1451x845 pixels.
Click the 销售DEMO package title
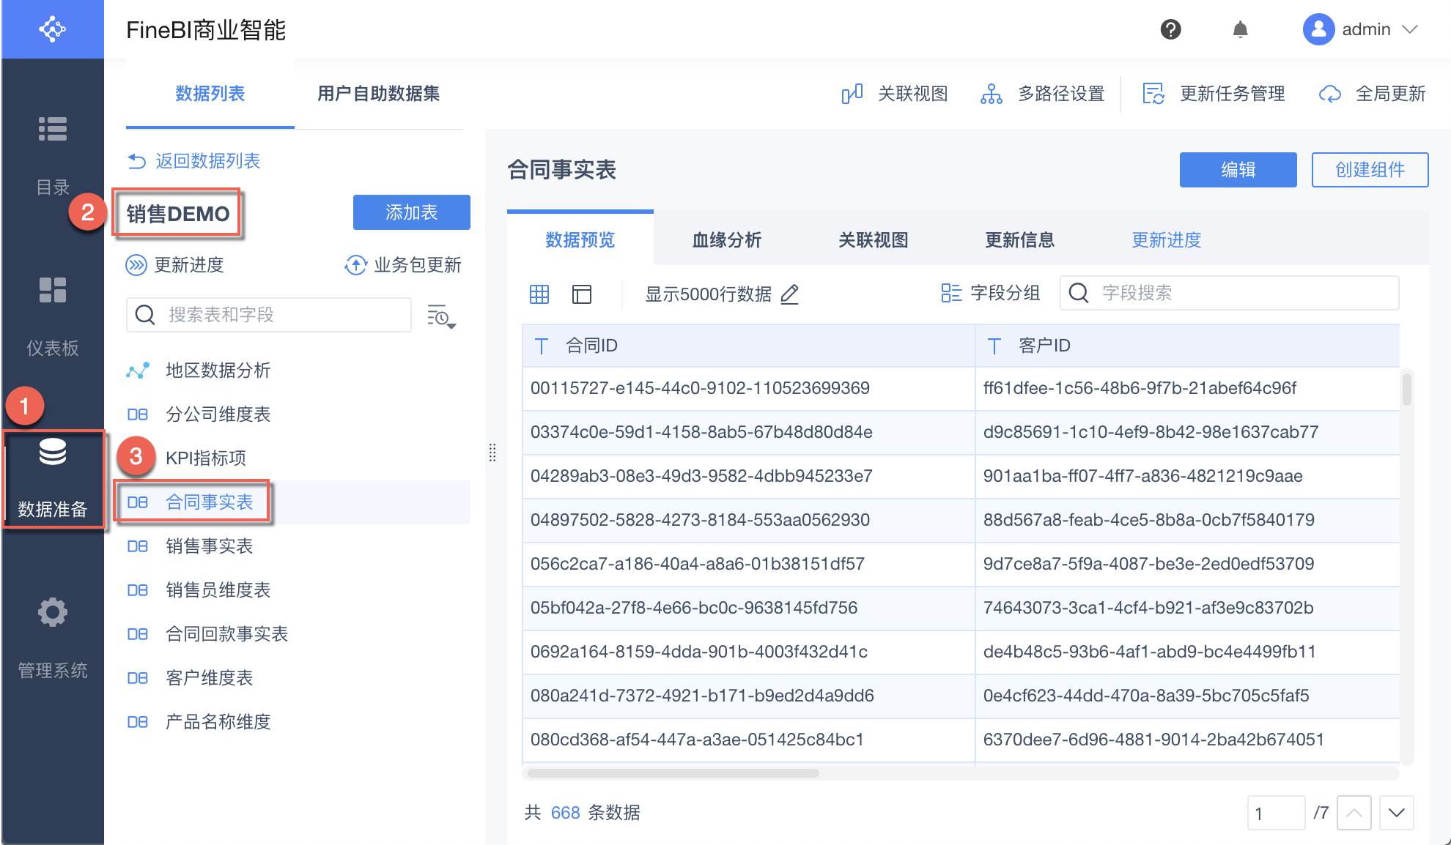177,214
